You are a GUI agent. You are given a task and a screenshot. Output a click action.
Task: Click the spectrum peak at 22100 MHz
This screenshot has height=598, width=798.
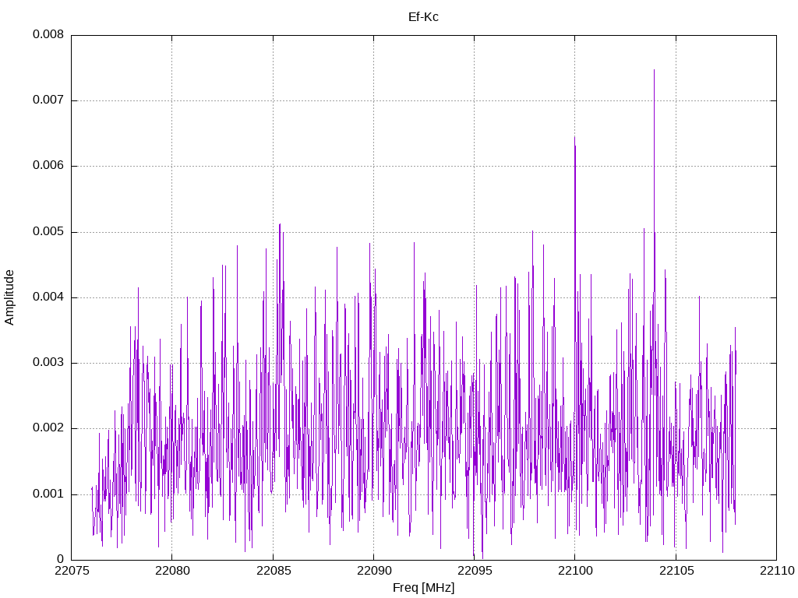click(574, 139)
